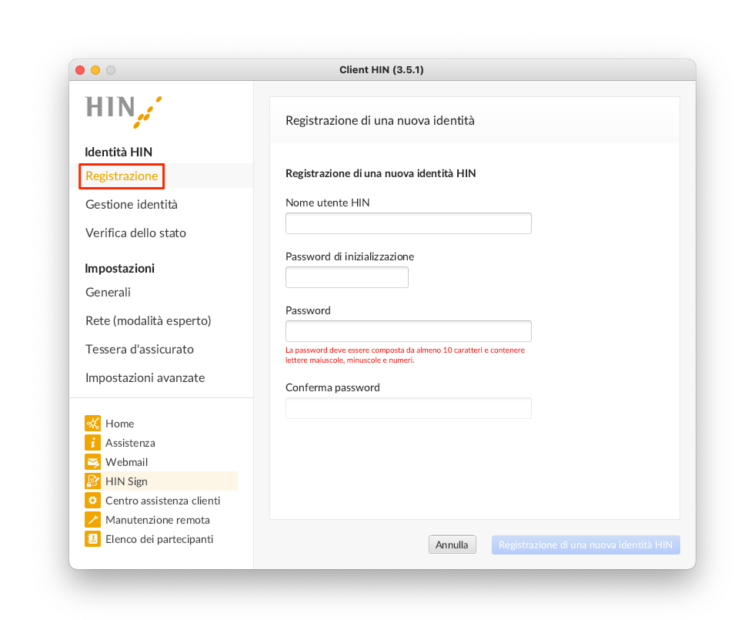Open Rete (modalità esperto) settings
748x620 pixels.
point(149,320)
